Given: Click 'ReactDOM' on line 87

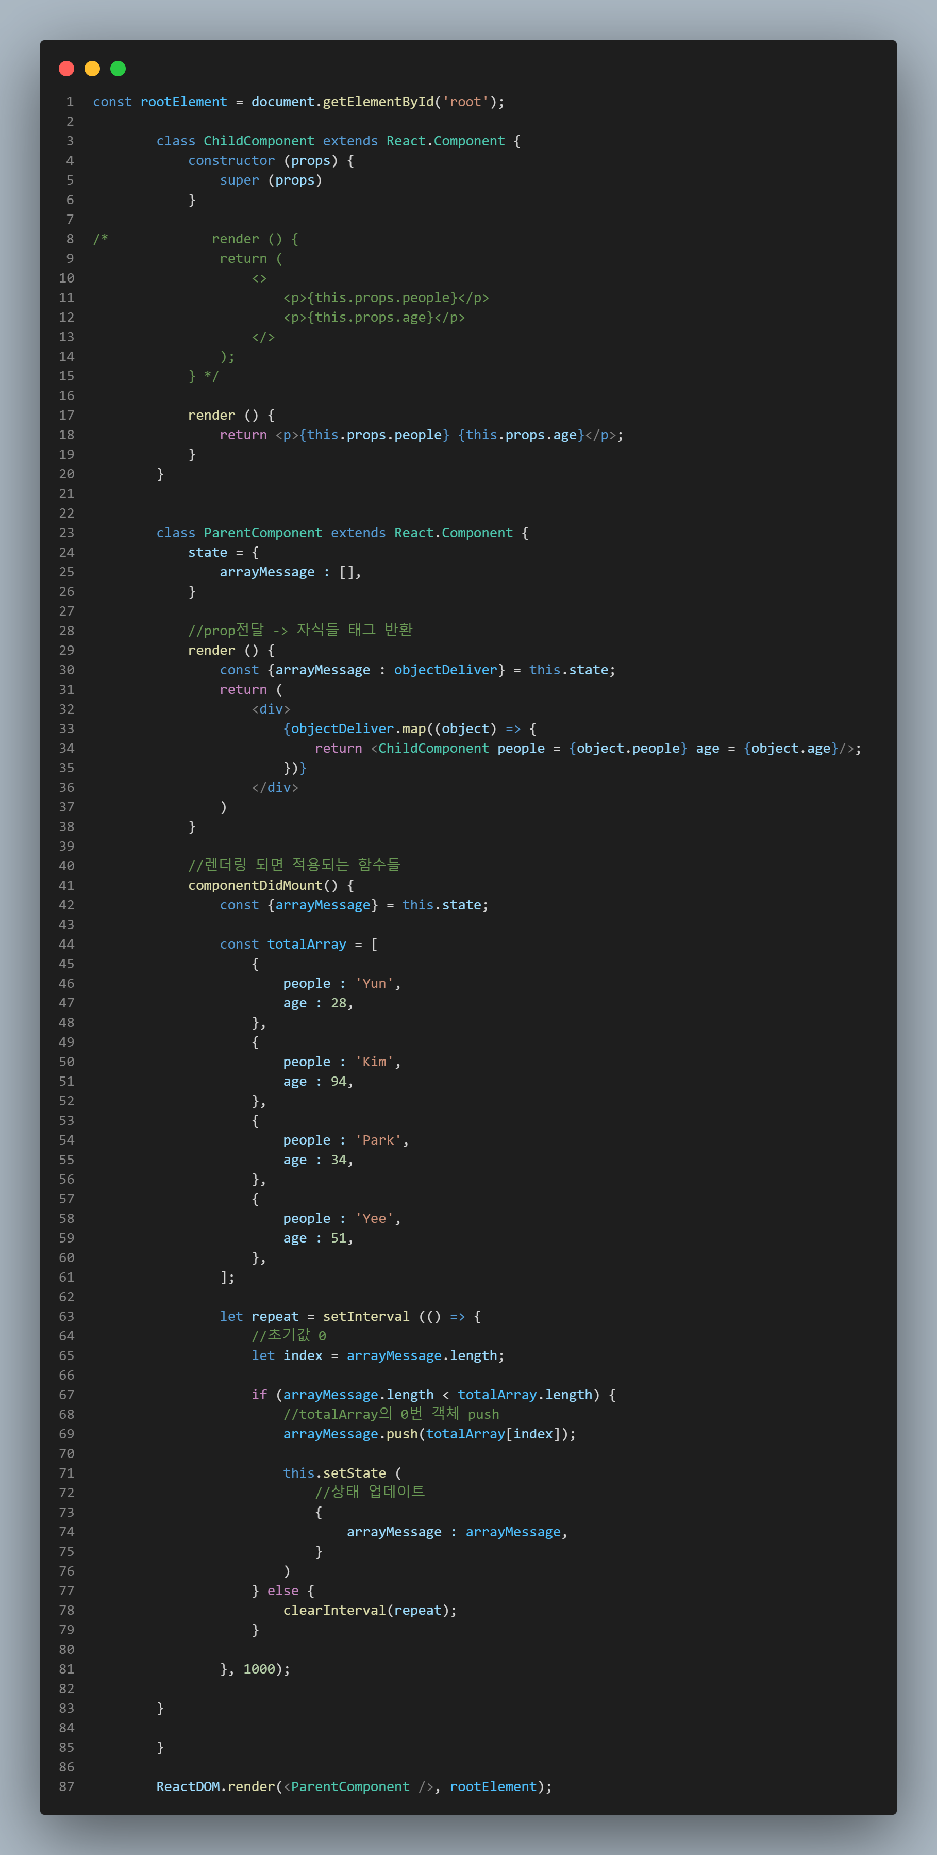Looking at the screenshot, I should [x=188, y=1786].
